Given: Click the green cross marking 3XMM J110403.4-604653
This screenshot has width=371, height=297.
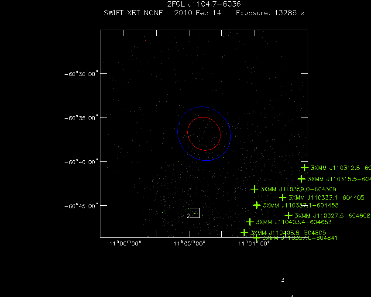Looking at the screenshot, I should [250, 222].
